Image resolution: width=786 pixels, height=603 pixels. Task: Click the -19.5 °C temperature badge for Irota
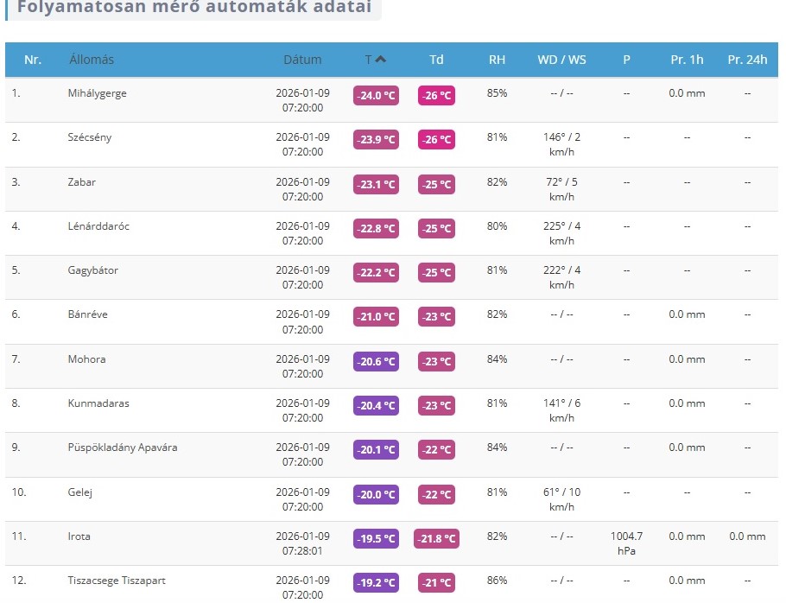376,539
